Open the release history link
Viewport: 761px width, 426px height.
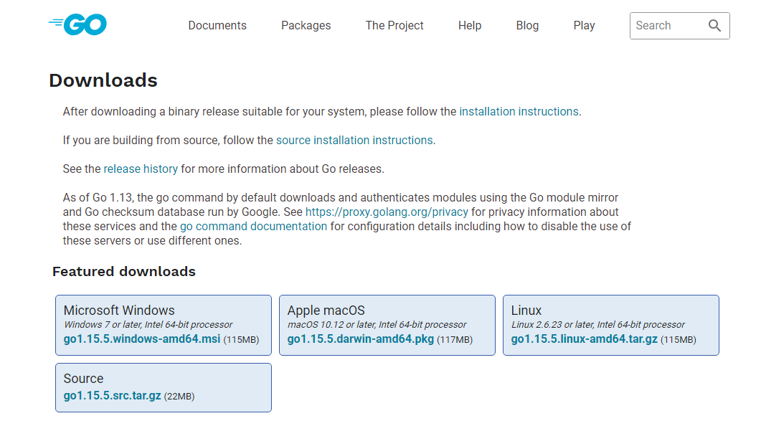tap(141, 169)
